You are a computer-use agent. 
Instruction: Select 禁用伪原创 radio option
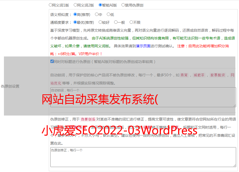tap(123, 5)
